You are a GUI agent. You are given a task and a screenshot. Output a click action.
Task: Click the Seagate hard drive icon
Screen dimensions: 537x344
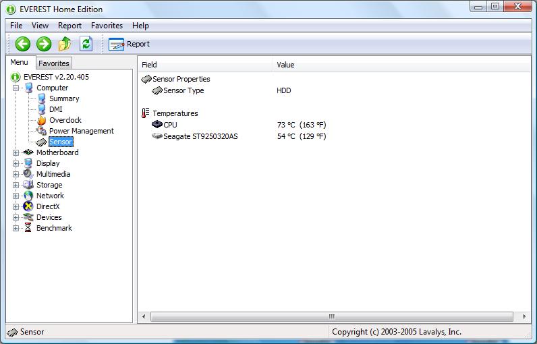157,136
